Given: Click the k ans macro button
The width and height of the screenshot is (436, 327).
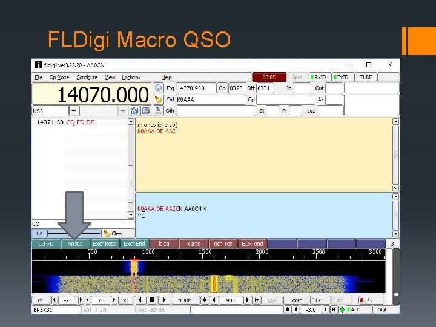Looking at the screenshot, I should pos(194,243).
